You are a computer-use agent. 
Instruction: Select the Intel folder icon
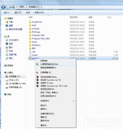click(30, 25)
